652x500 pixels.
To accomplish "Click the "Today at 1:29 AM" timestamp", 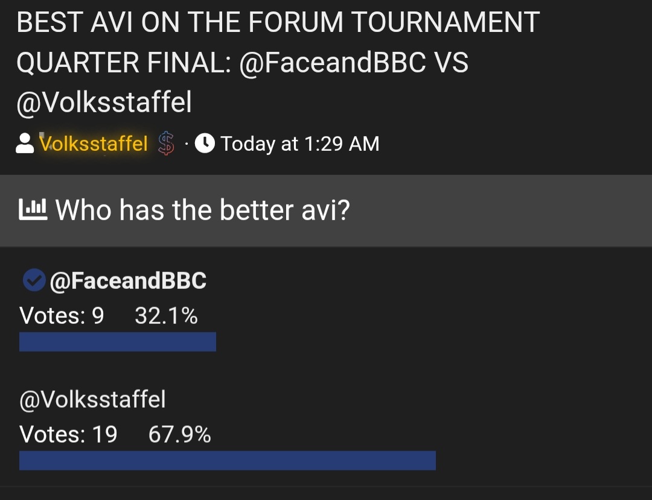I will pos(299,144).
